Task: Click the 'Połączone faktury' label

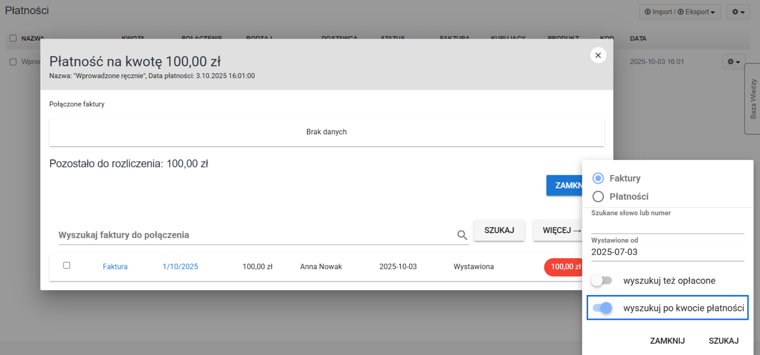Action: point(77,104)
